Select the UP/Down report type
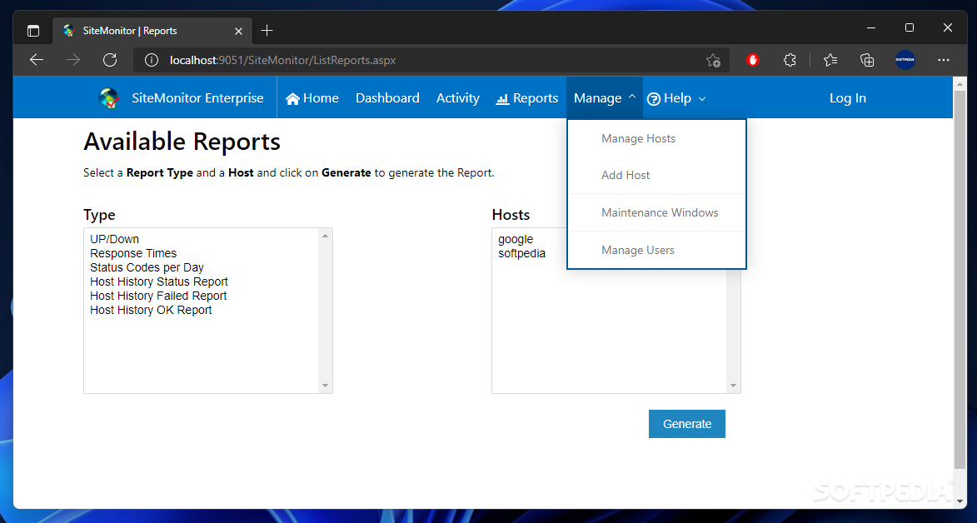Image resolution: width=977 pixels, height=523 pixels. click(x=115, y=239)
